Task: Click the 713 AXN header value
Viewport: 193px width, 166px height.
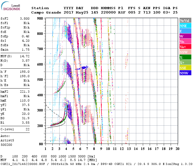Action: (147, 12)
